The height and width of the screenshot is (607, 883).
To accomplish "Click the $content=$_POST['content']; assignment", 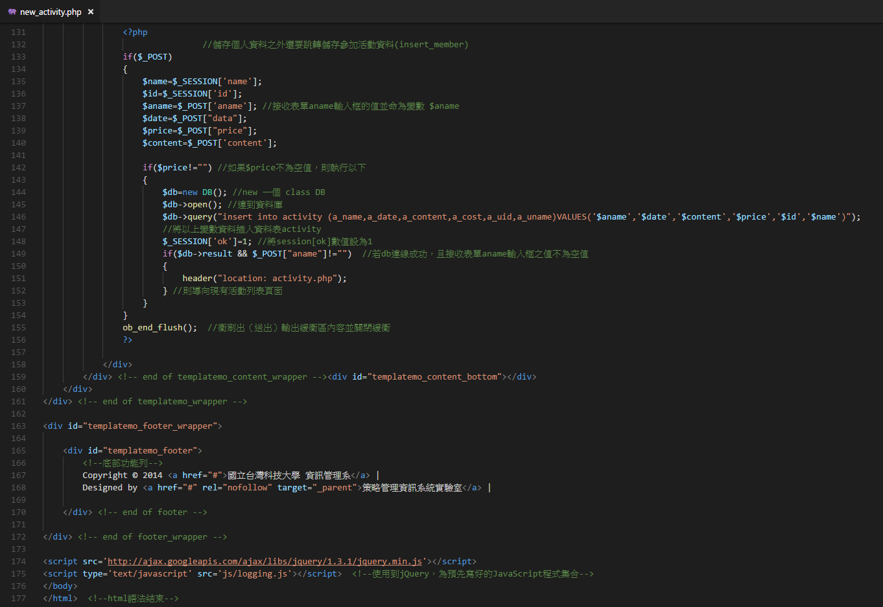I will 209,143.
